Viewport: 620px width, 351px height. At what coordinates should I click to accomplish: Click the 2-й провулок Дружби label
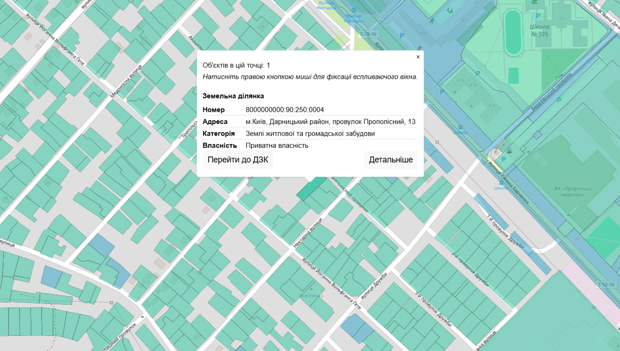click(x=471, y=269)
